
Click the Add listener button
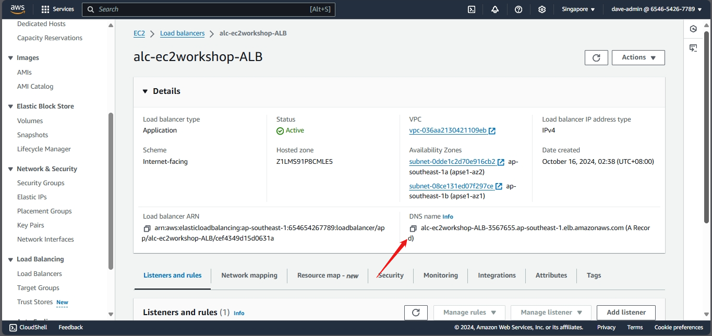tap(626, 313)
